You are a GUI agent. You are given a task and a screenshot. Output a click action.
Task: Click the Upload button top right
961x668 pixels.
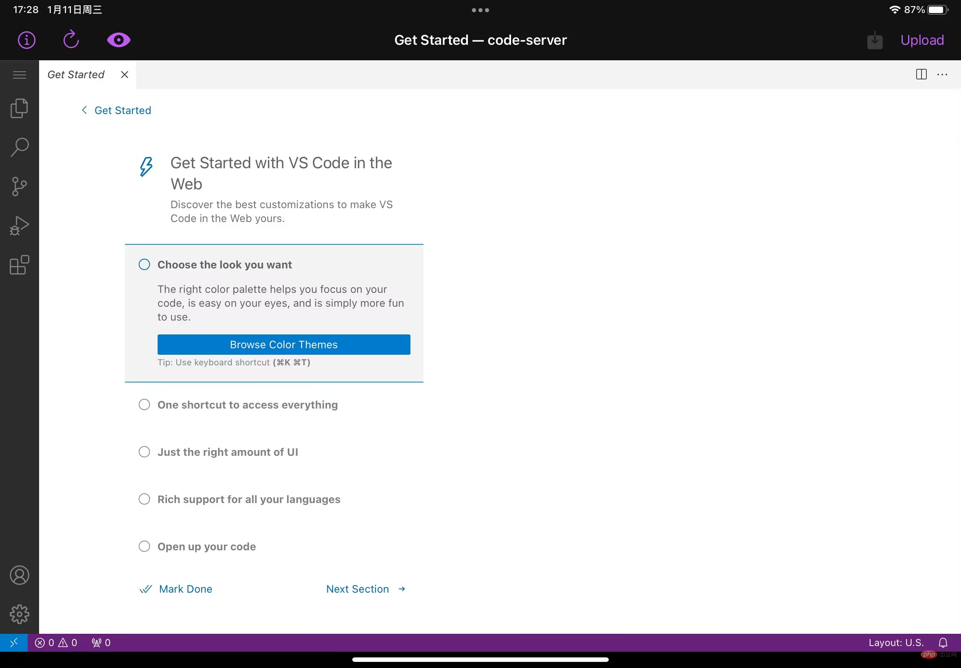(923, 40)
